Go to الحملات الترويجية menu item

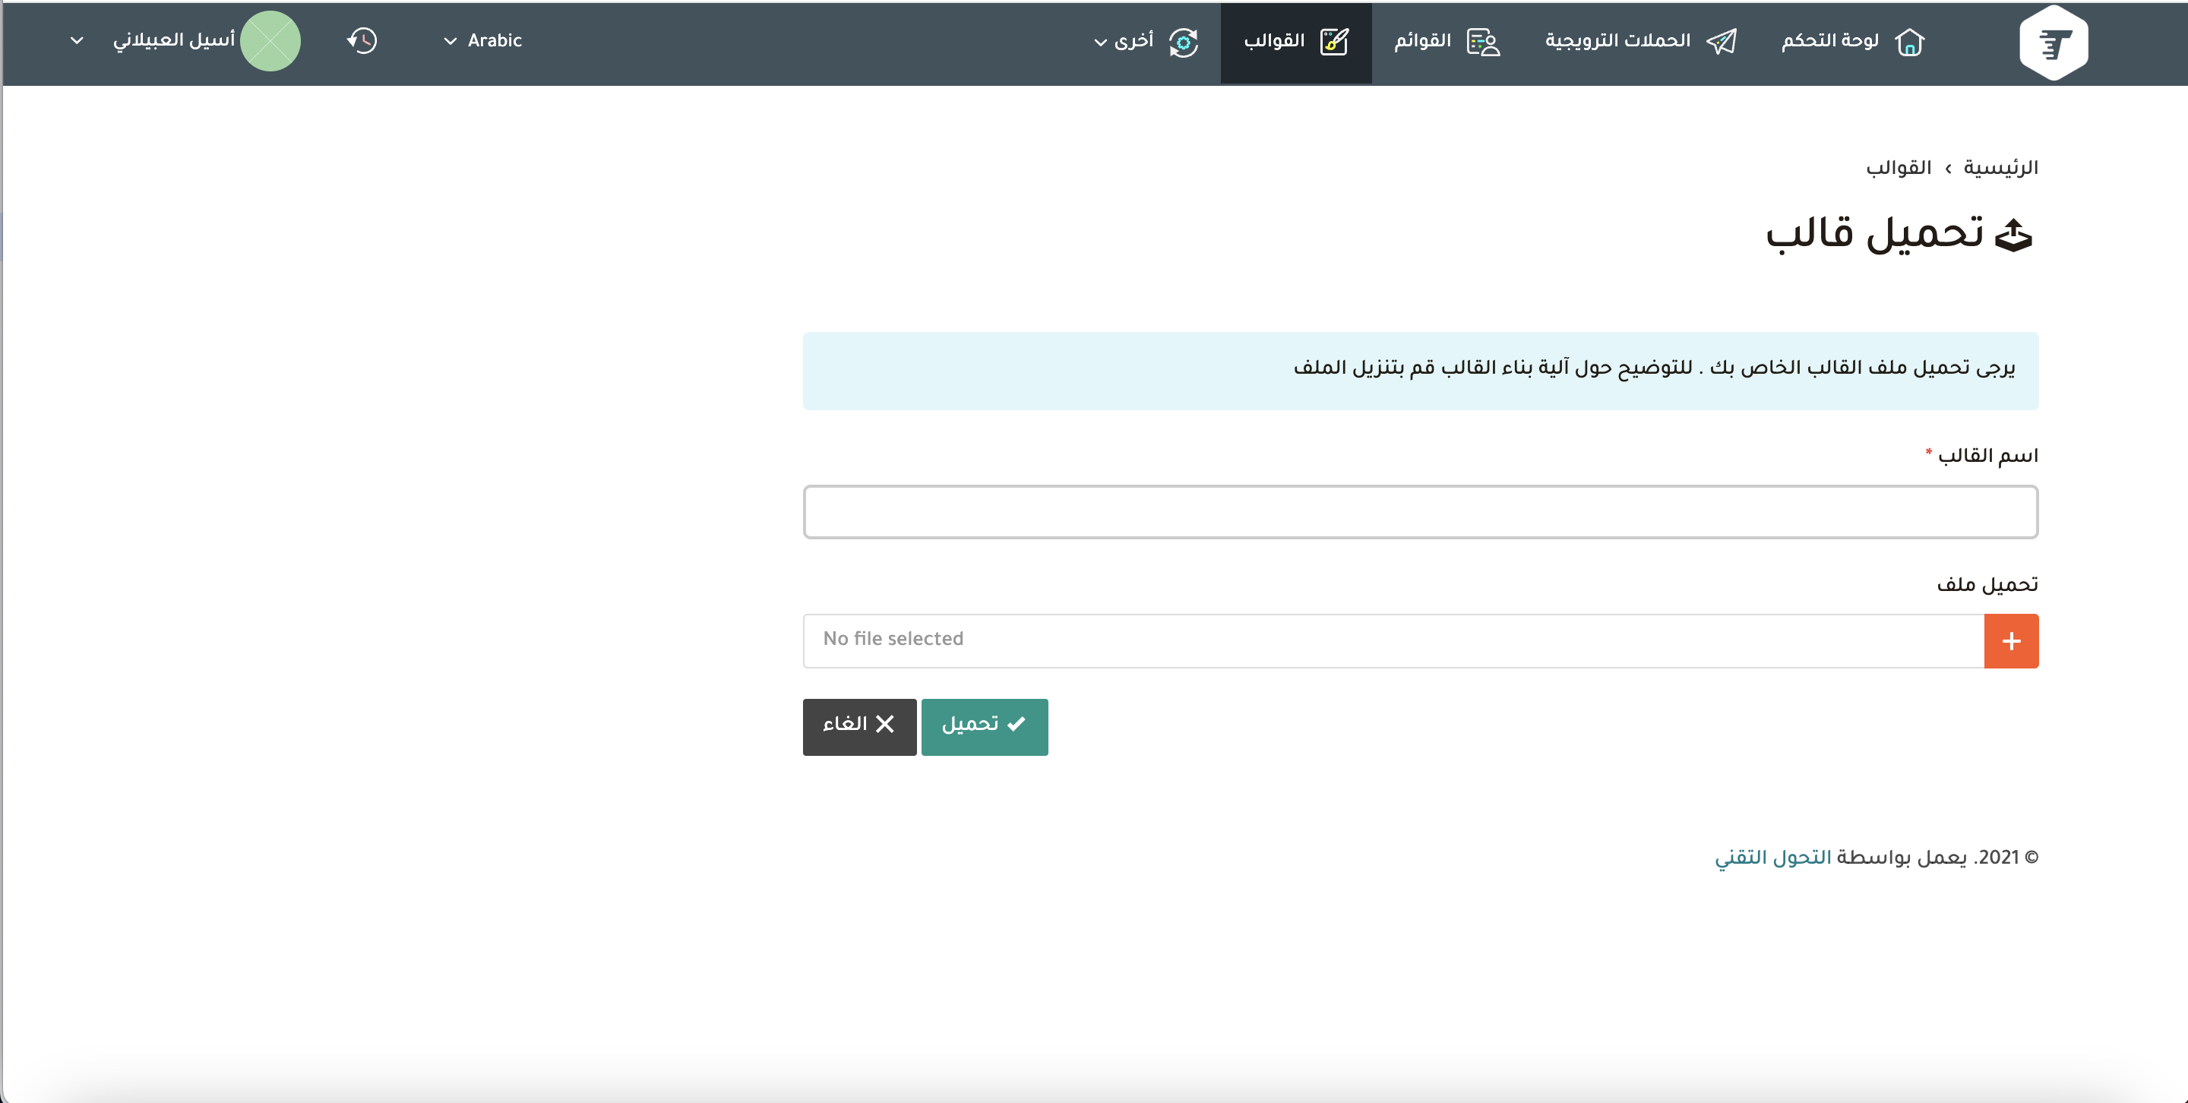coord(1617,41)
